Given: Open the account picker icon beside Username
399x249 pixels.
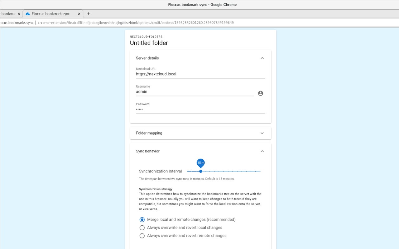Looking at the screenshot, I should (x=261, y=93).
